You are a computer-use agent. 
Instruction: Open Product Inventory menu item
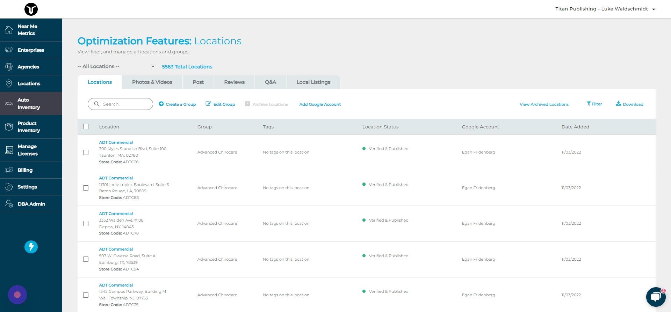tap(31, 127)
